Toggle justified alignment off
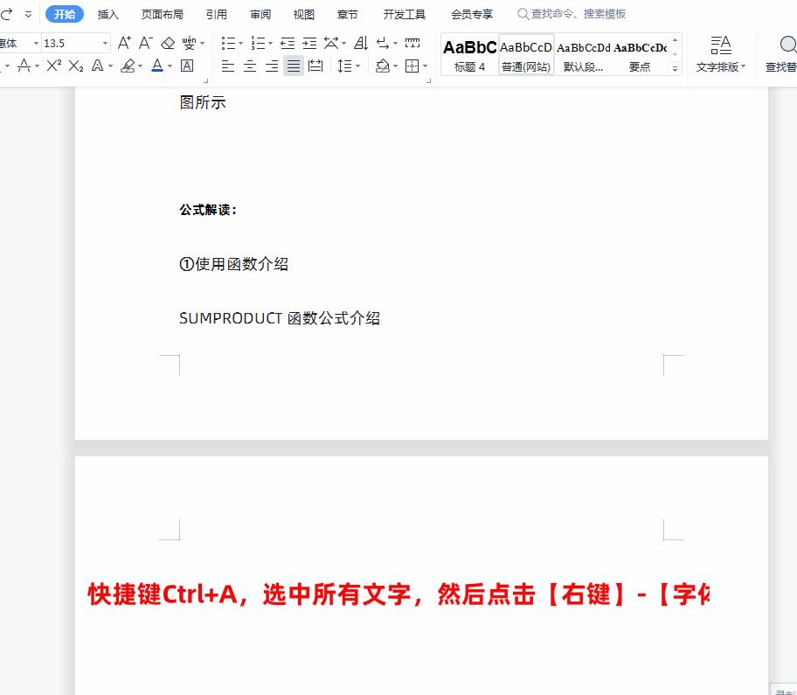Screen dimensions: 797x695 (x=292, y=66)
